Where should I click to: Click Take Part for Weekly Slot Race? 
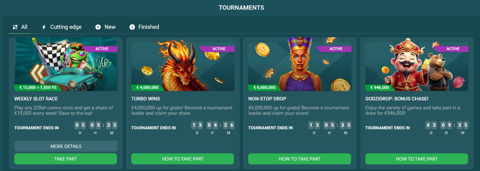coord(66,159)
